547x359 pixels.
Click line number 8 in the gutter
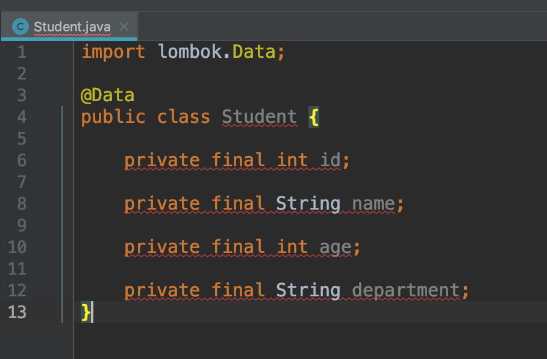pos(22,204)
